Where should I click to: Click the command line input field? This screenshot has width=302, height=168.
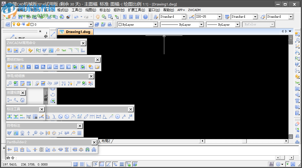point(141,158)
